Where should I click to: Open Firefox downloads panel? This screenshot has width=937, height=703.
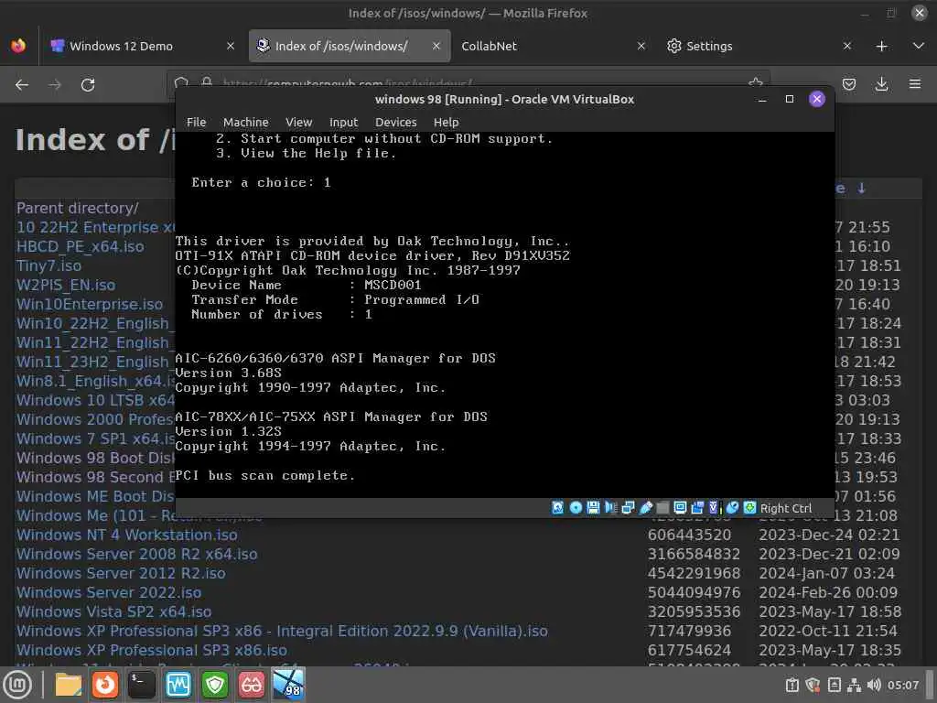881,84
